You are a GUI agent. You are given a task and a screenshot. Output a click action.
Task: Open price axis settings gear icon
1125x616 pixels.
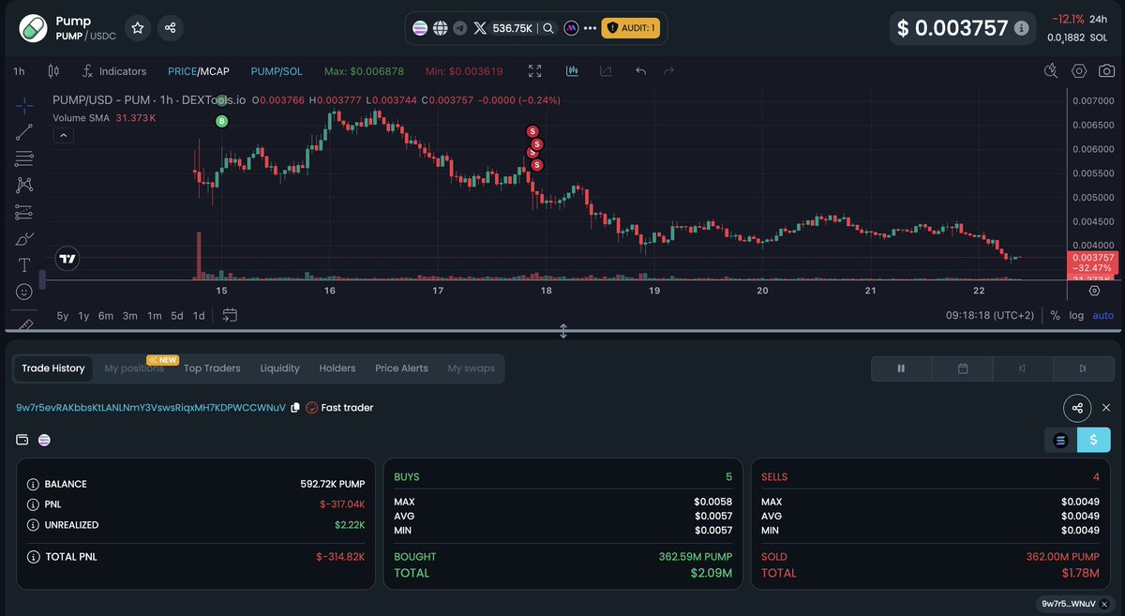[x=1094, y=292]
